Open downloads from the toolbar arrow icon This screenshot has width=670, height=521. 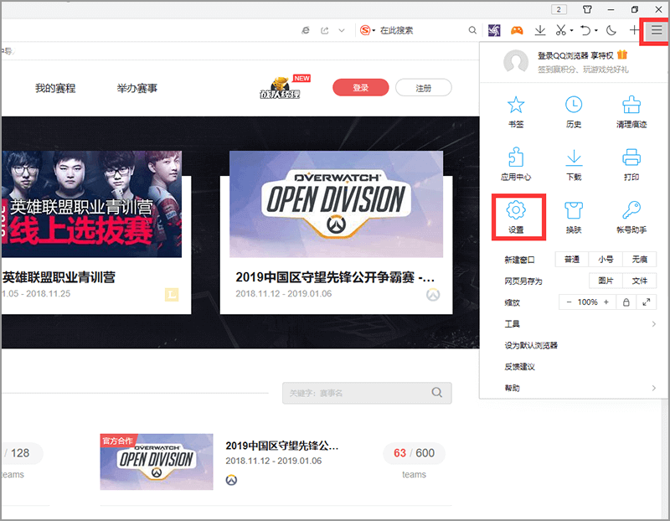pos(540,30)
